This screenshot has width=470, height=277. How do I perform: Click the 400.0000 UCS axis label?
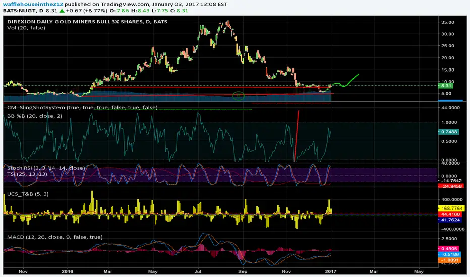point(452,200)
